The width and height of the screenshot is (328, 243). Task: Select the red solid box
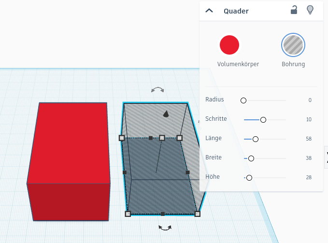(69, 161)
